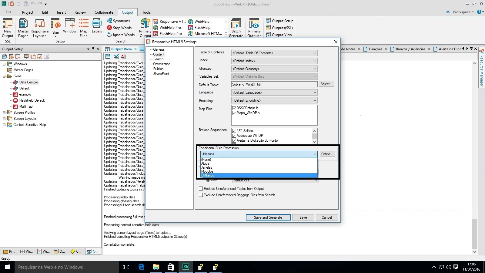Click the Output View ribbon item
Screen dimensions: 485x273
pyautogui.click(x=279, y=35)
